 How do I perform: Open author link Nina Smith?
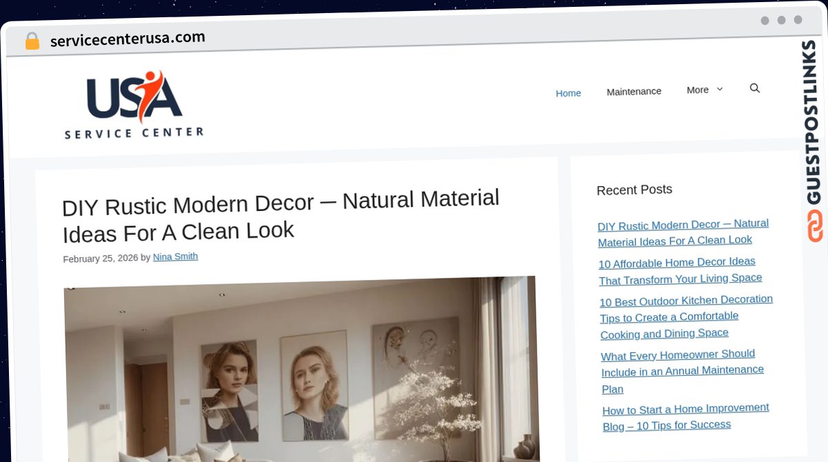coord(175,257)
